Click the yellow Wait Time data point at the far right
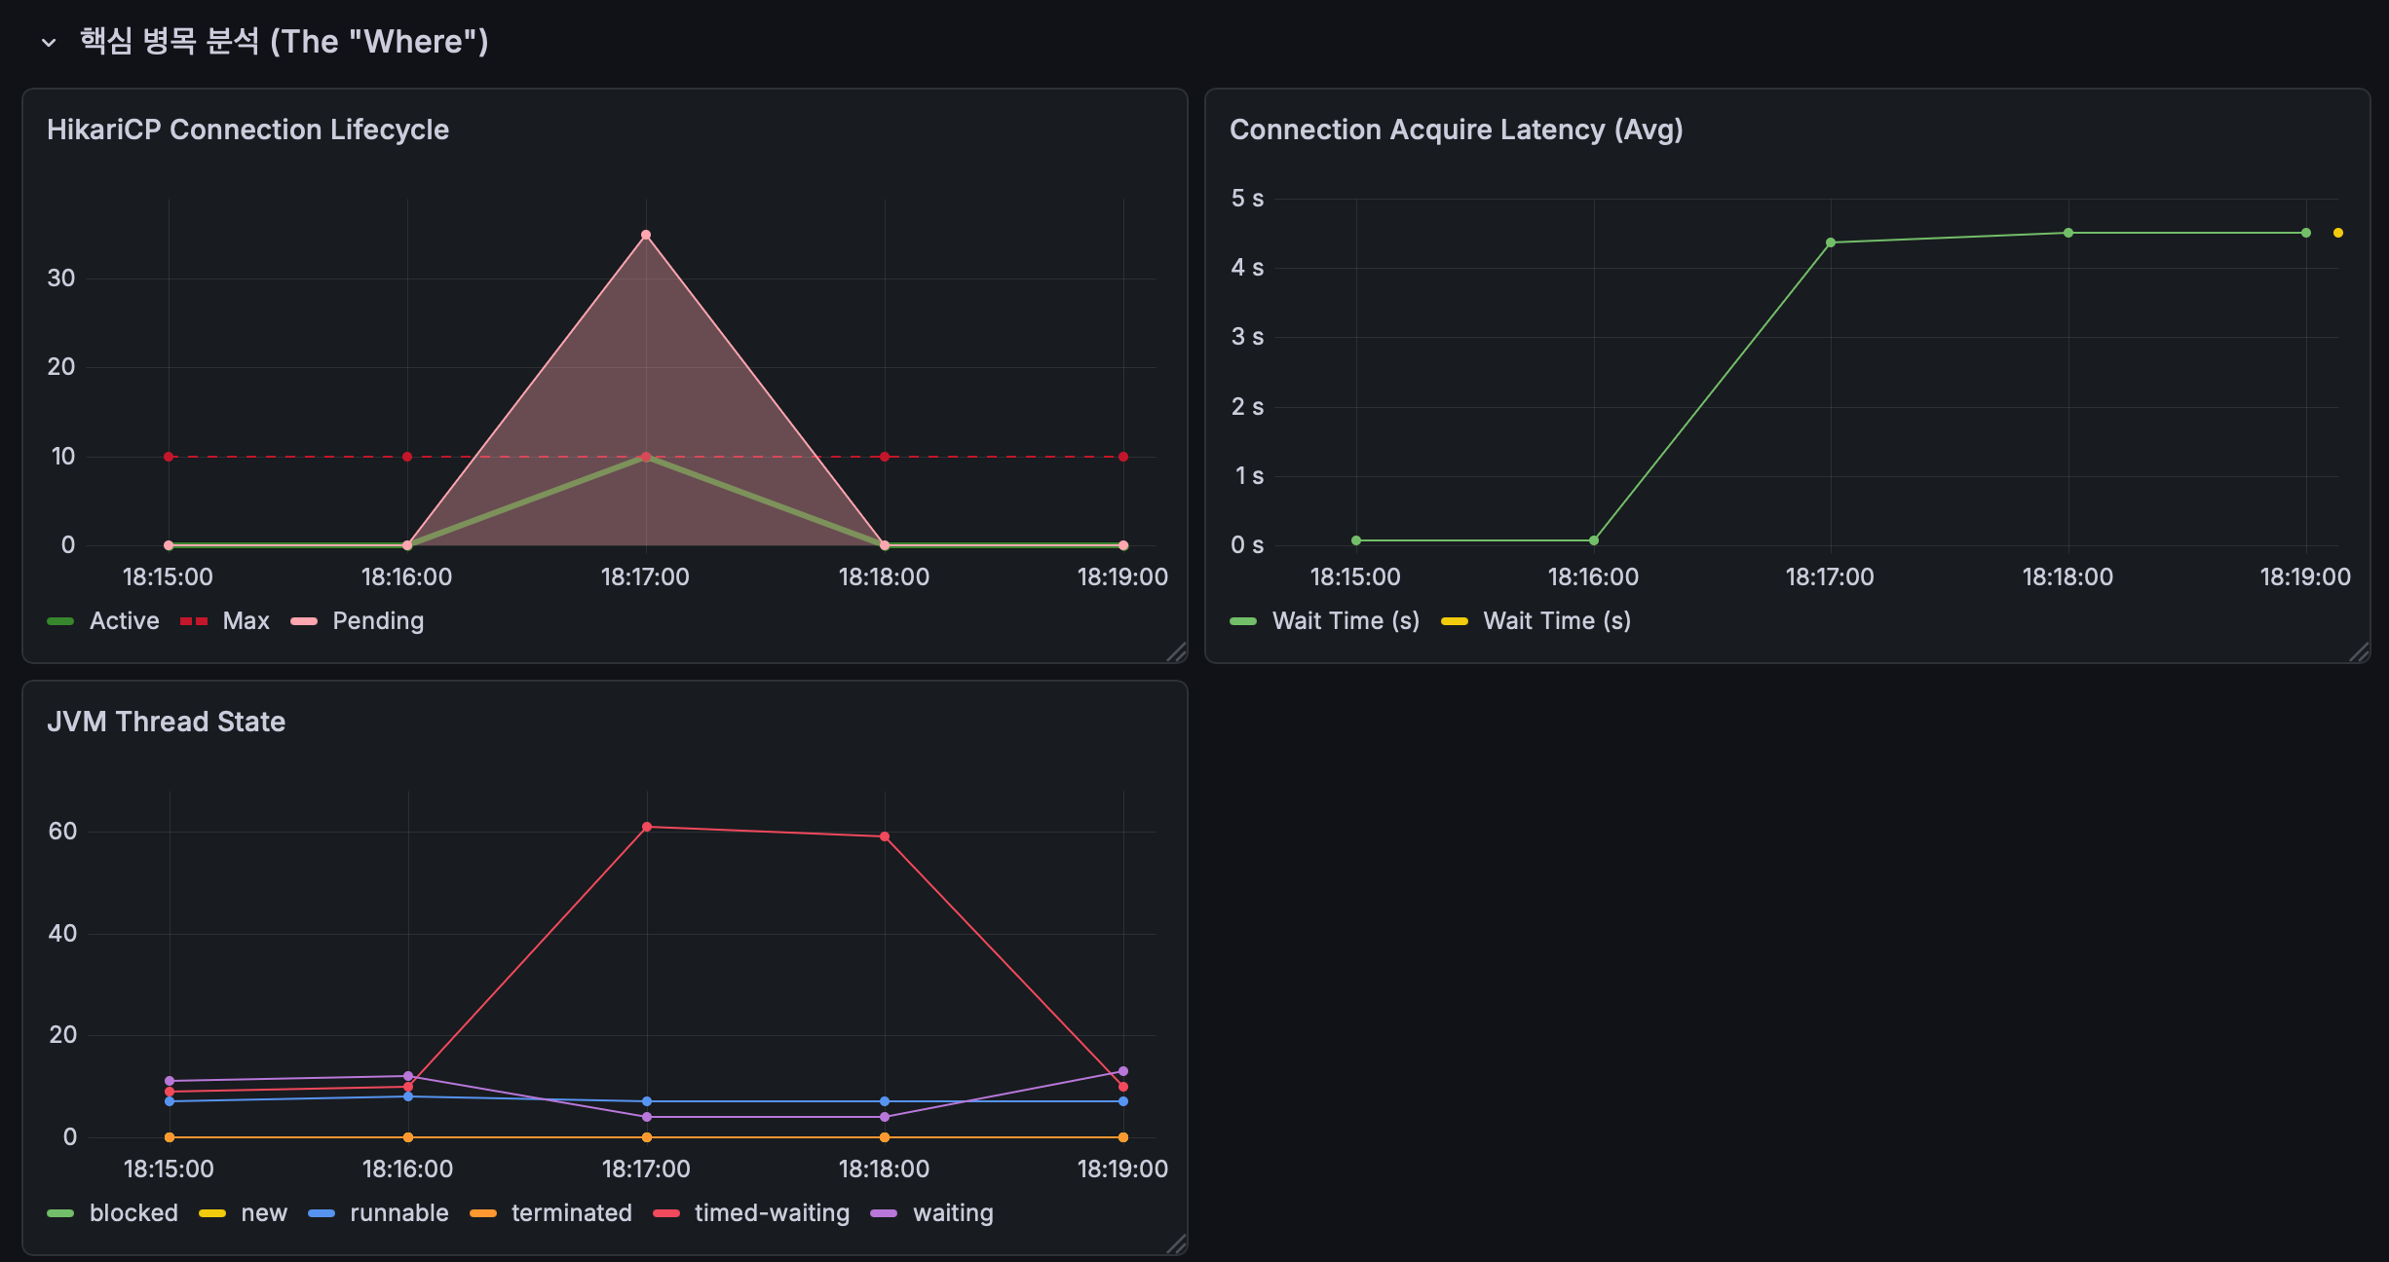 [x=2338, y=233]
